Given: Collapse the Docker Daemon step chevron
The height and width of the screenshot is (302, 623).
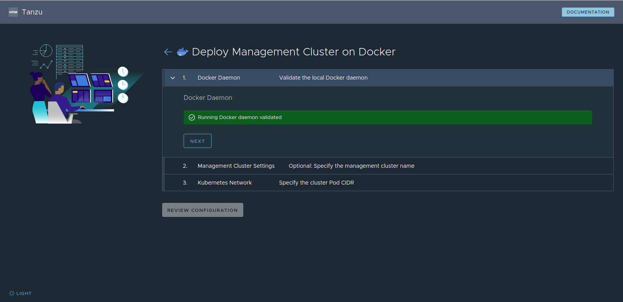Looking at the screenshot, I should 173,78.
